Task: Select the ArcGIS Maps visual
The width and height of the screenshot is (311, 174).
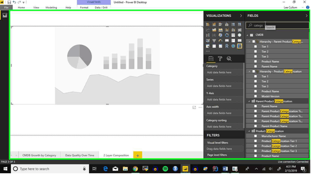Action: point(233,46)
